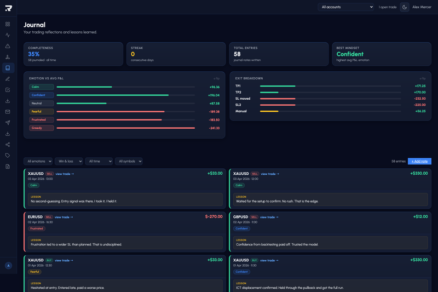Click the Confident tag on GBPUSD entry
The image size is (438, 292).
coord(241,228)
